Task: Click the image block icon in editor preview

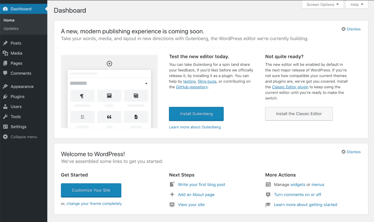Action: point(109,95)
